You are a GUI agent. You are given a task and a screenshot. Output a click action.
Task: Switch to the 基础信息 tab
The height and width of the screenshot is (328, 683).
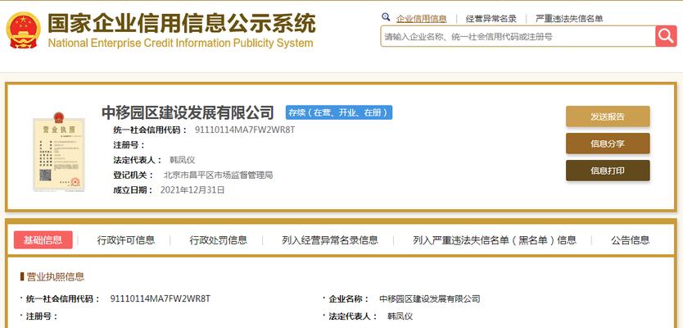coord(43,240)
